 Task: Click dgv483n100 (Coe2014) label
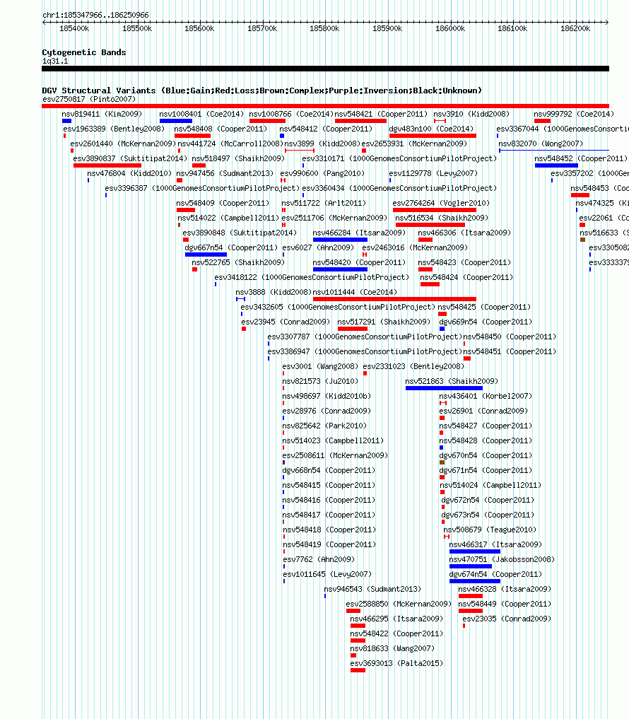tap(431, 129)
